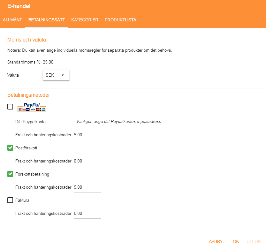Image resolution: width=266 pixels, height=249 pixels.
Task: Focus the Standardmoms % field
Action: 56,62
